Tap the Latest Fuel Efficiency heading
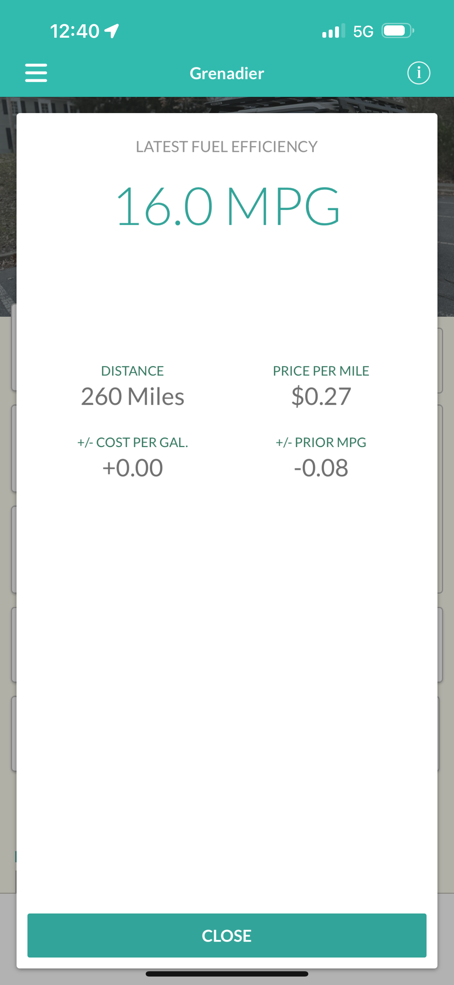This screenshot has height=985, width=454. coord(227,147)
